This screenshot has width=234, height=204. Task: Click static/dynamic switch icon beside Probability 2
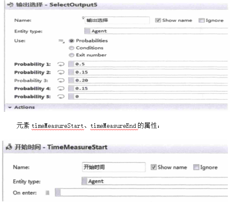61,72
